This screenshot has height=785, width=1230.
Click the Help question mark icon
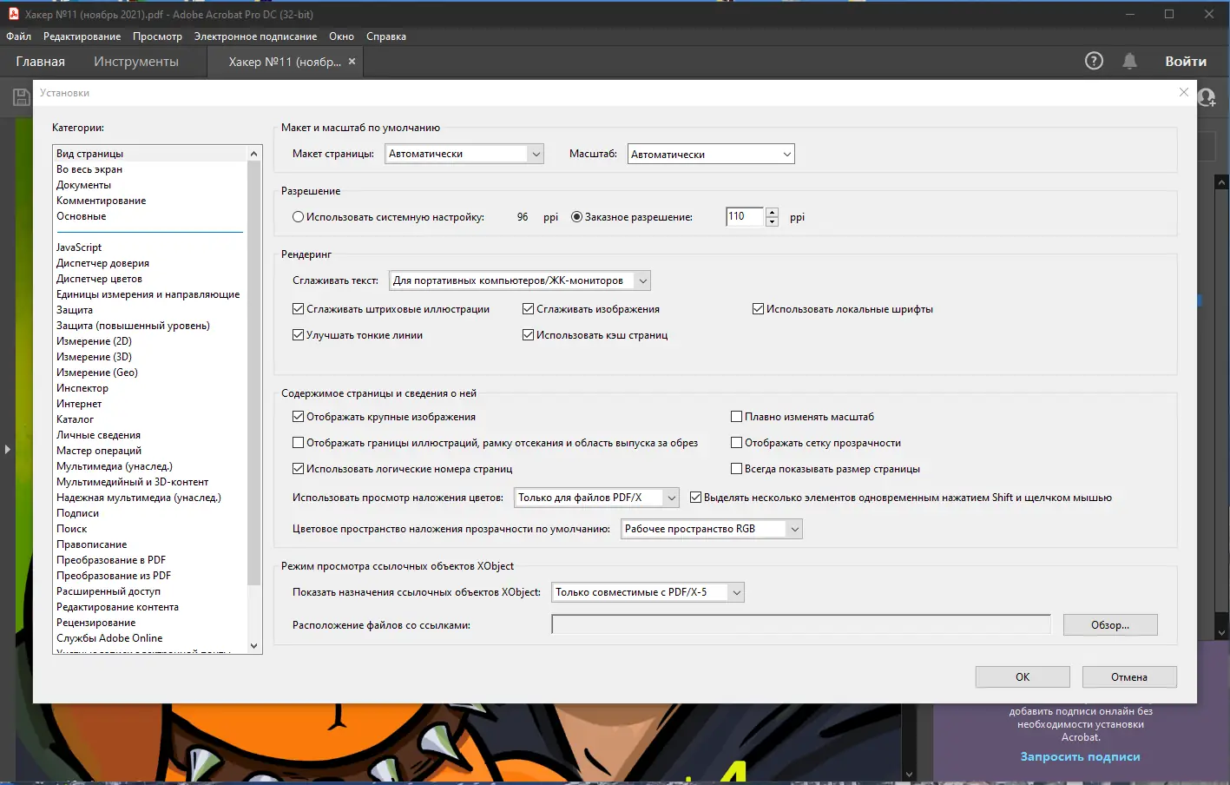[1094, 61]
